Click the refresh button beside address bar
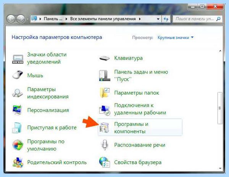 tap(166, 19)
